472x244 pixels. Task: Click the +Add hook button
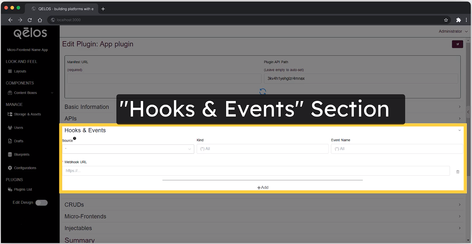(x=262, y=188)
